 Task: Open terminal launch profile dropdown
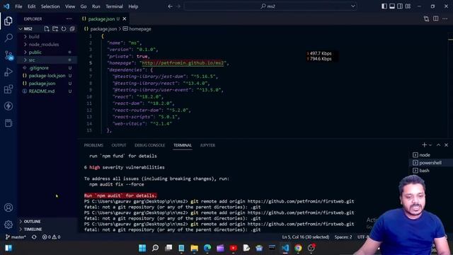tap(430, 145)
